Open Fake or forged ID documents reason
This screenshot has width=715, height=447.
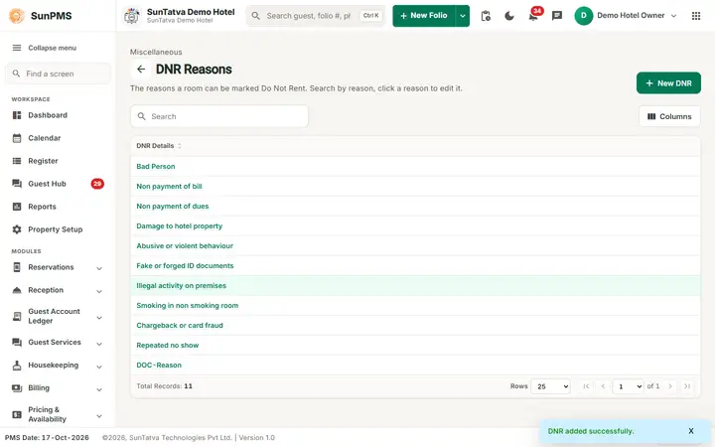point(185,266)
